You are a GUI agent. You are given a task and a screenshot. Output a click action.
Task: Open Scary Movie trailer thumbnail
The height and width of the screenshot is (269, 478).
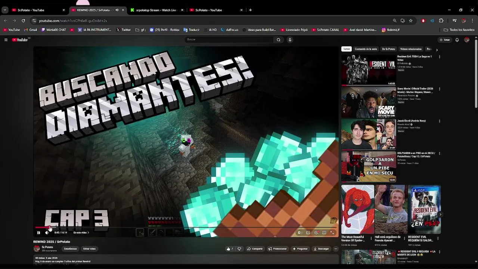pos(369,102)
